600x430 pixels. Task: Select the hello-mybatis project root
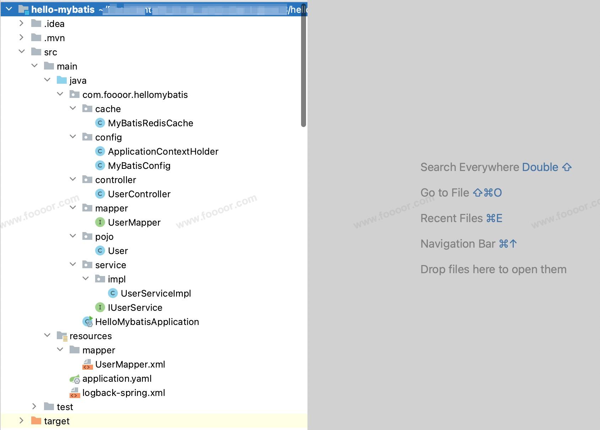coord(63,10)
